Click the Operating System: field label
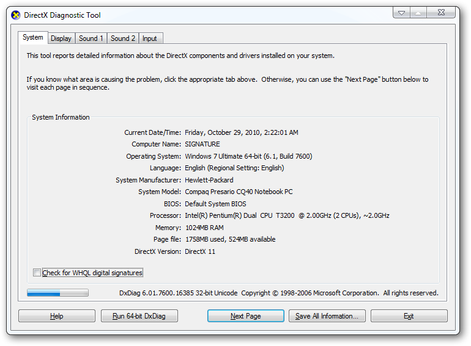The image size is (471, 346). click(154, 156)
